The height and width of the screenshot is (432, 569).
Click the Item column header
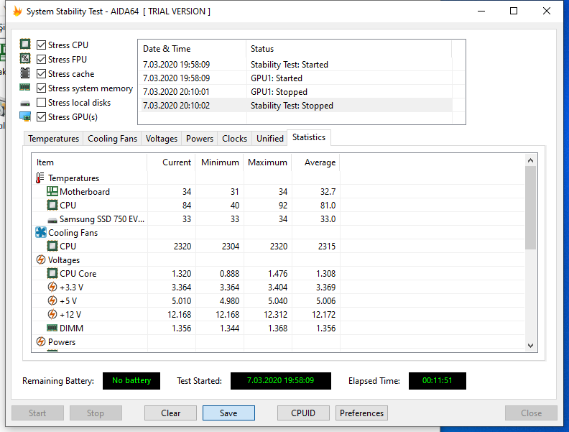coord(89,162)
